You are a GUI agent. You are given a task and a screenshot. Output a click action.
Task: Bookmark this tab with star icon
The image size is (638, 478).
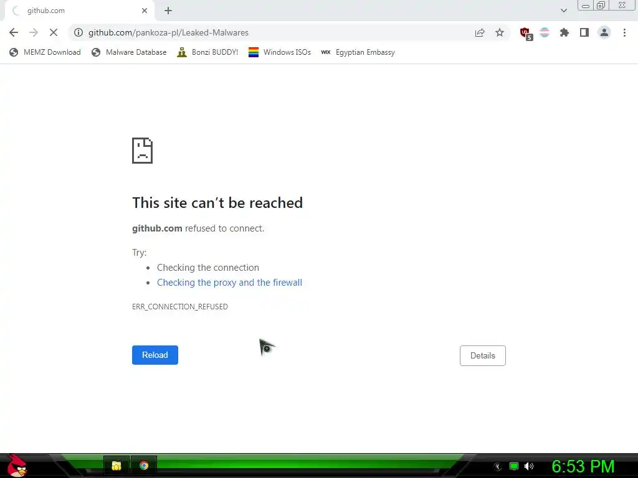(500, 32)
